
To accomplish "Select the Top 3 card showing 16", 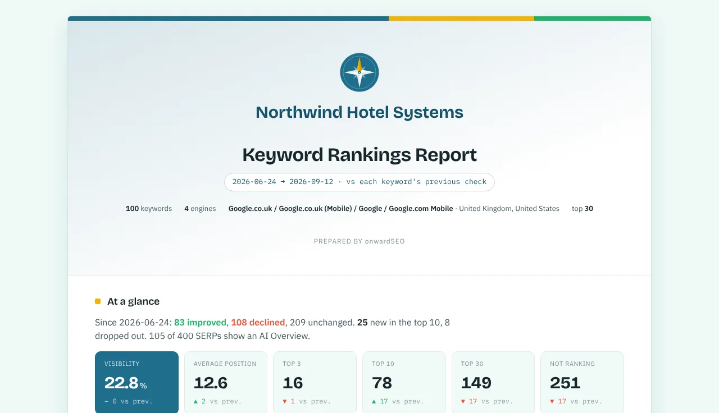I will pos(315,383).
